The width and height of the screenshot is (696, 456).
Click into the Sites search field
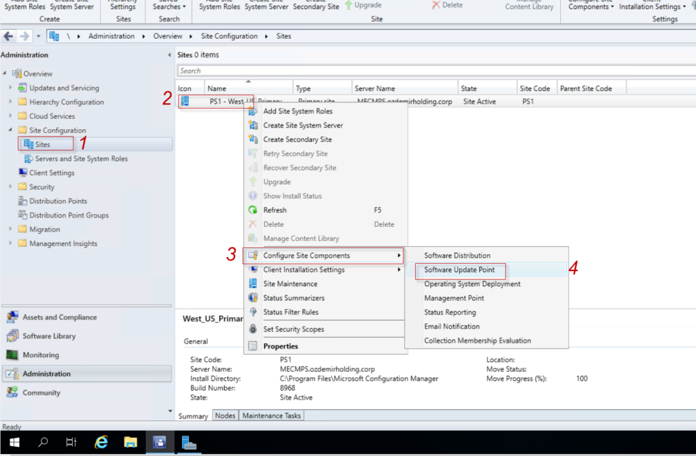437,71
